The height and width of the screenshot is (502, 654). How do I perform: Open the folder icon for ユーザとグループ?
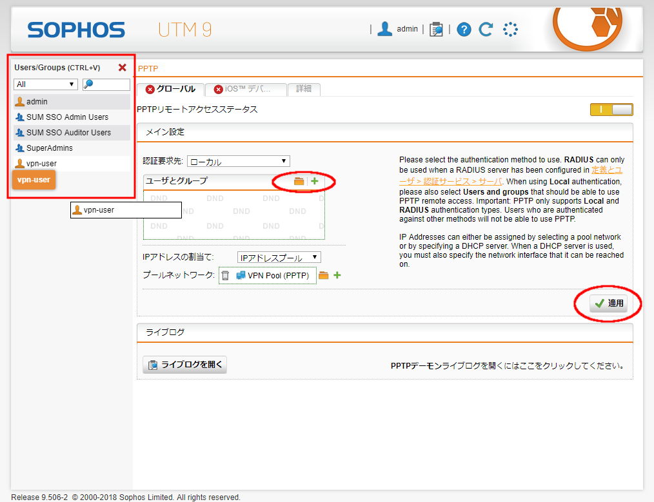pos(299,182)
